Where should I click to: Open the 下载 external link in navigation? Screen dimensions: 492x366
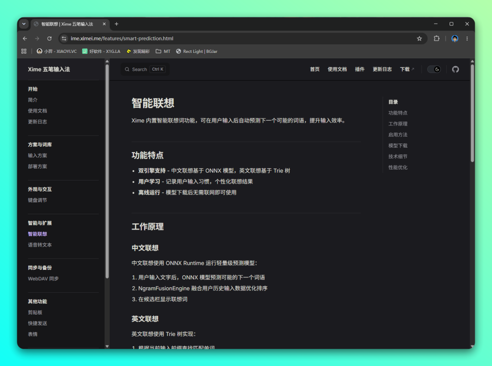click(x=407, y=69)
